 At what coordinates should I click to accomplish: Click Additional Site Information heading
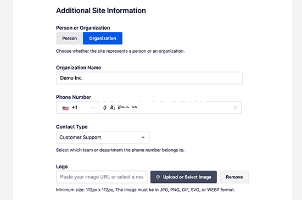pos(101,10)
